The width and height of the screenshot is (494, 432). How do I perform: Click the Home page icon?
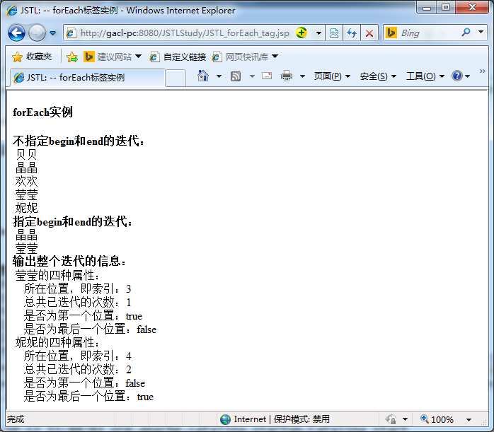[x=203, y=76]
